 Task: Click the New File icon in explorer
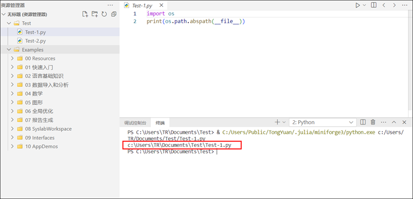pyautogui.click(x=85, y=14)
